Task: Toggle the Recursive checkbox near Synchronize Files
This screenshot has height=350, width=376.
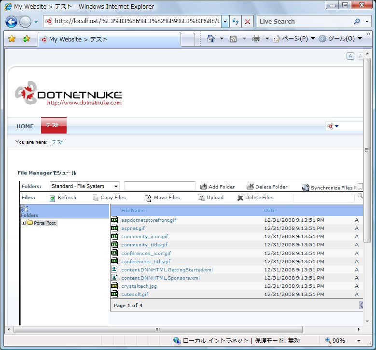Action: tap(360, 186)
